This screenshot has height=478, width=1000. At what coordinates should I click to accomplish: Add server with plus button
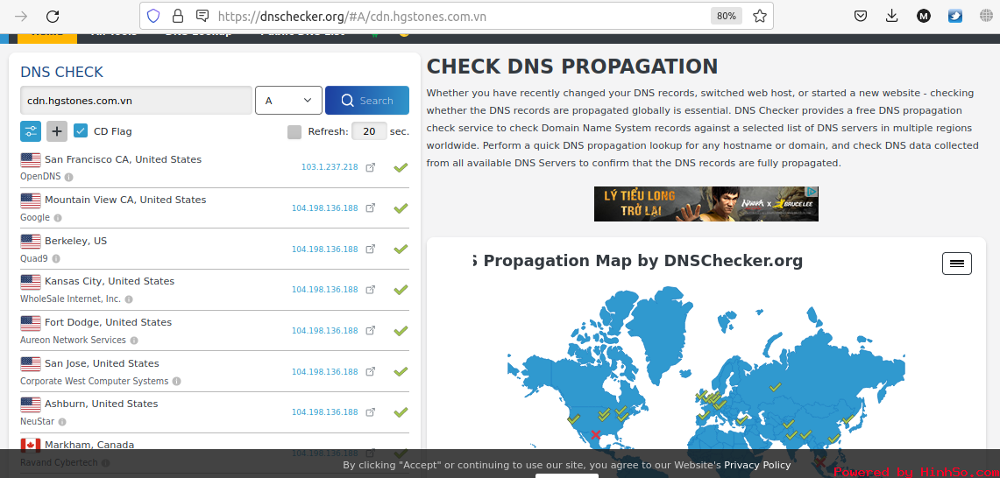[x=57, y=131]
